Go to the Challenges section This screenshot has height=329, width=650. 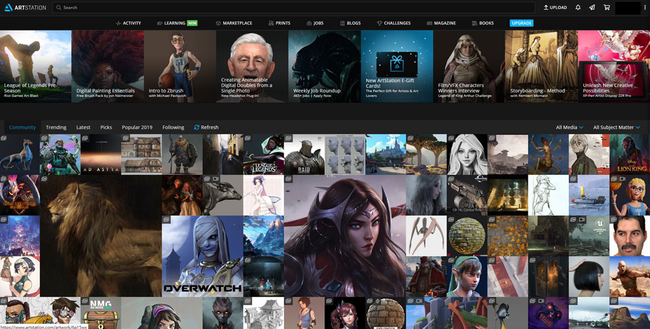click(393, 23)
